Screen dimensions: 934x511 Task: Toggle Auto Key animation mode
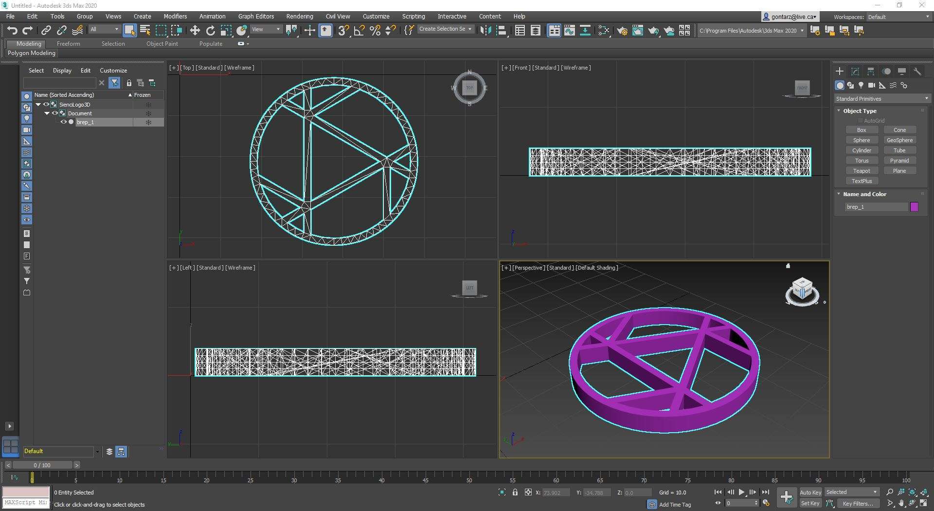[810, 493]
